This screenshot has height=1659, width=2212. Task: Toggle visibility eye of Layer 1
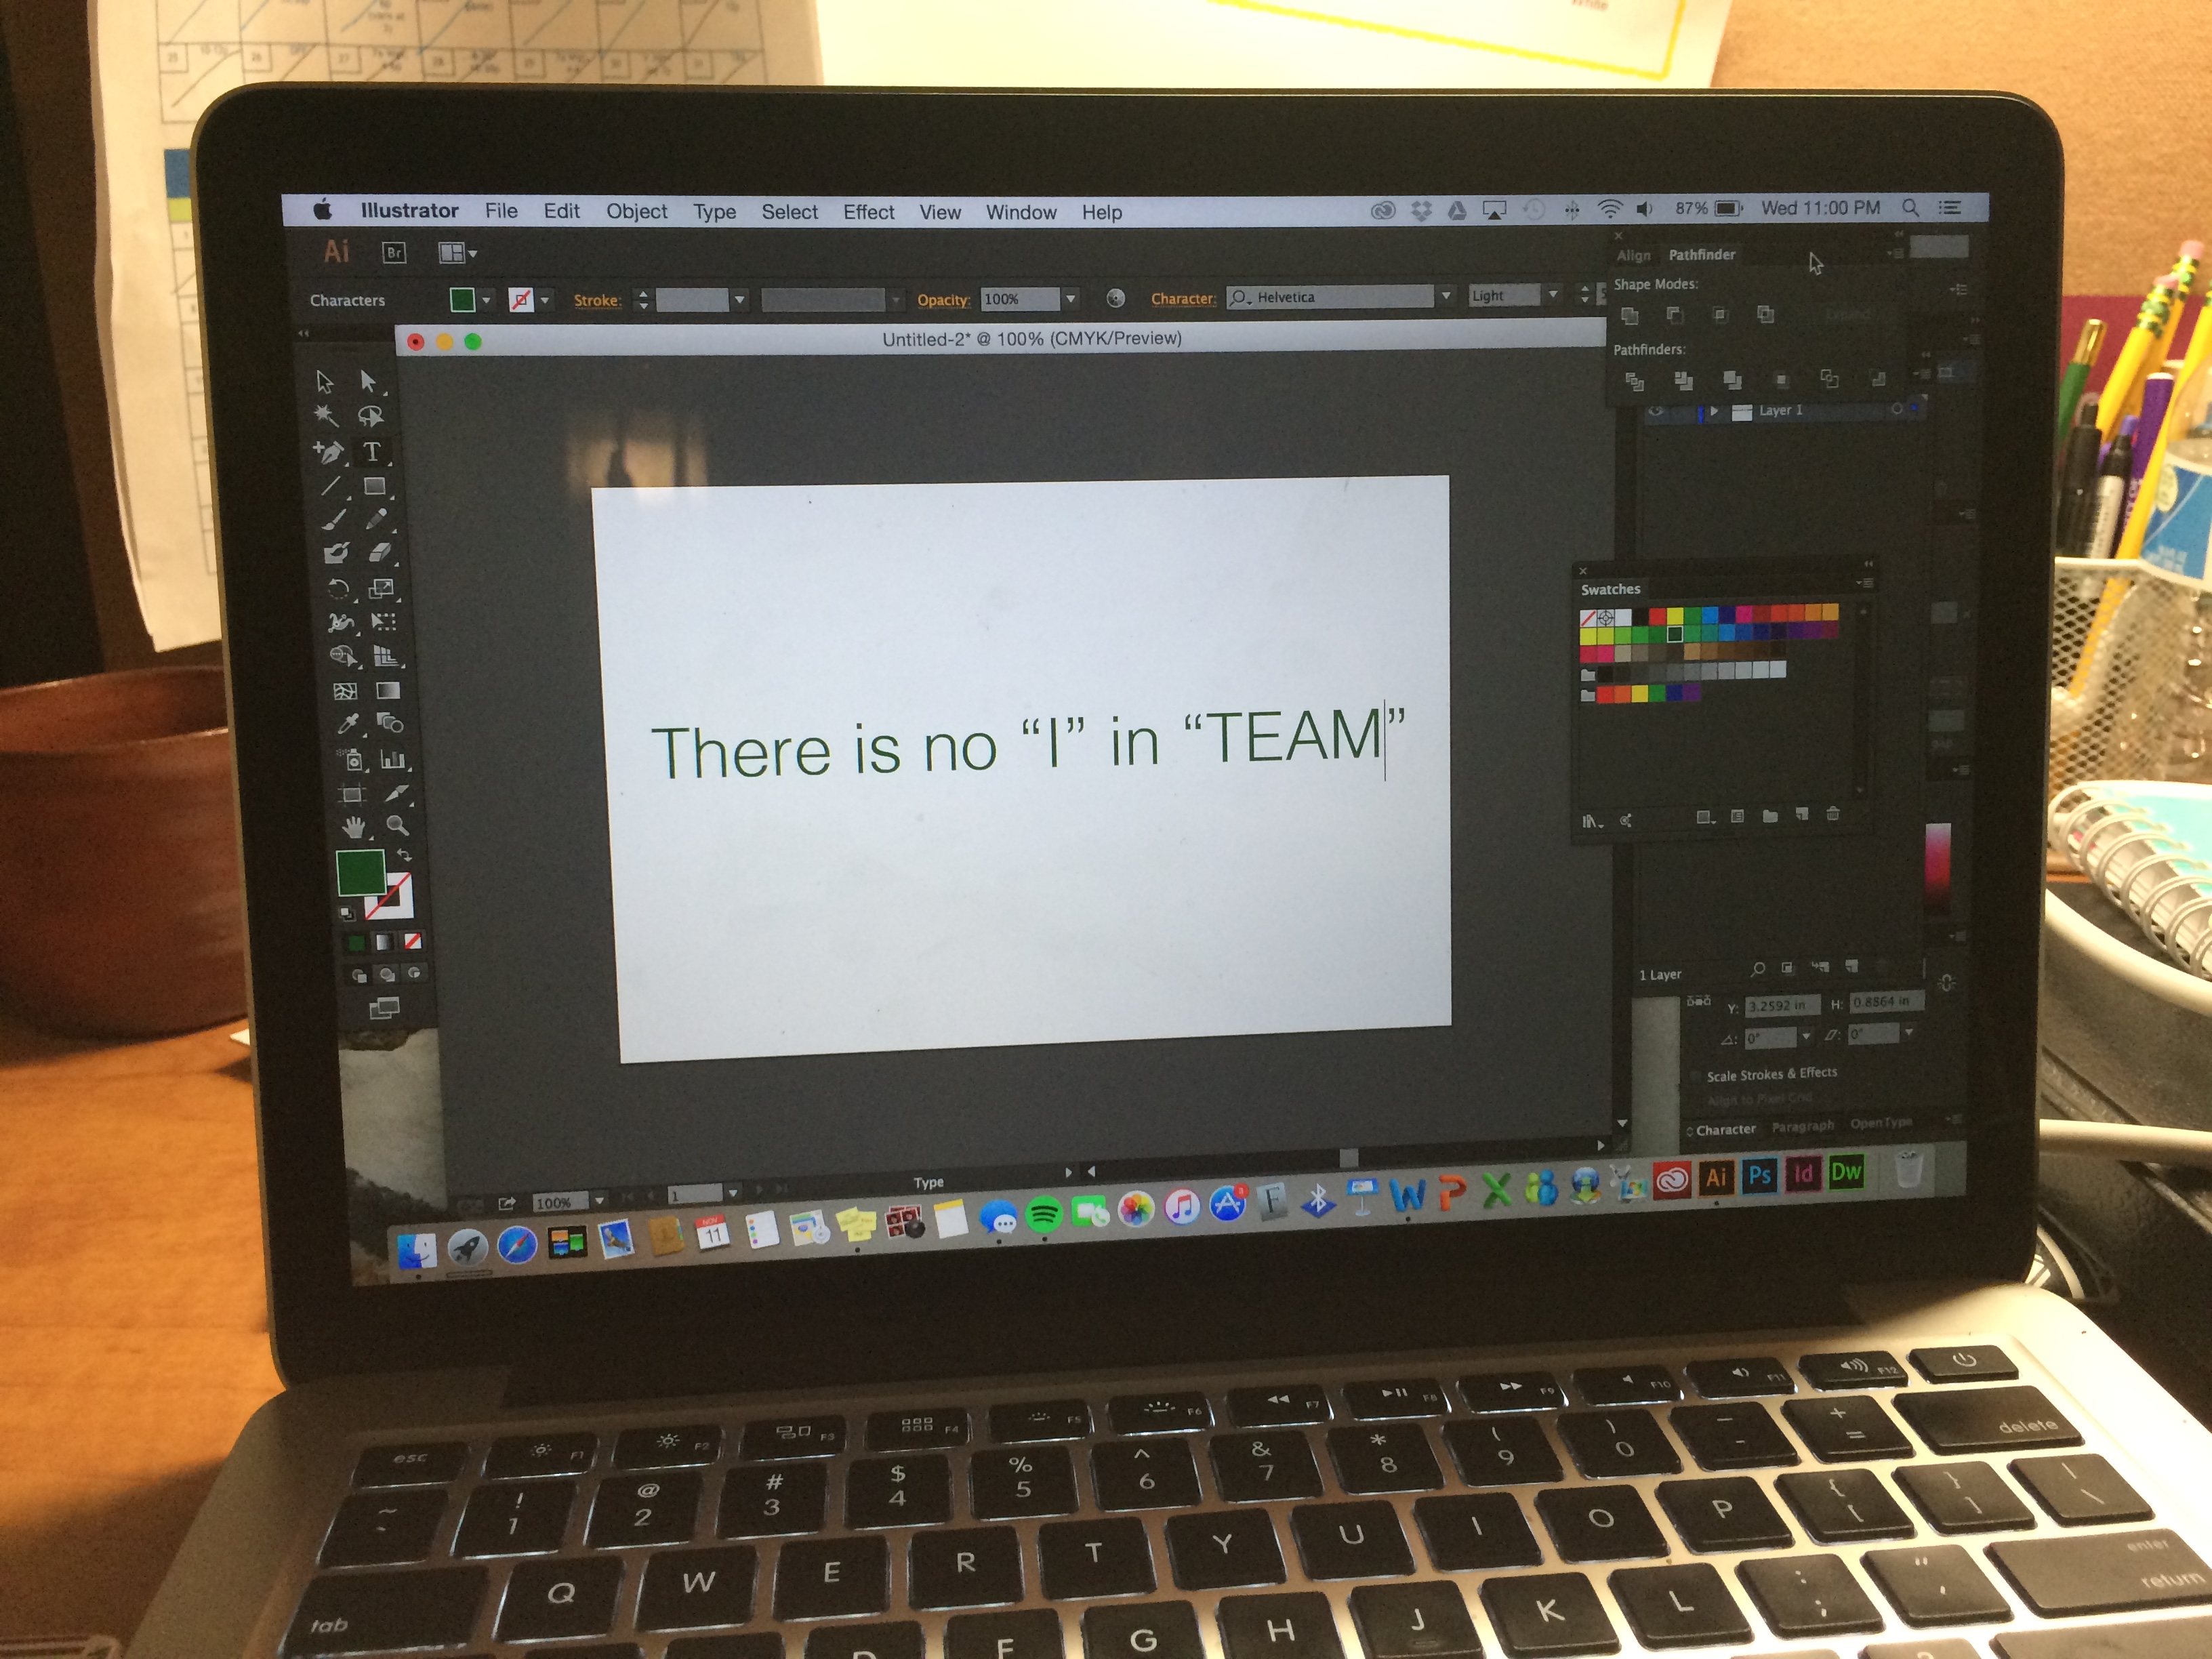[x=1655, y=411]
